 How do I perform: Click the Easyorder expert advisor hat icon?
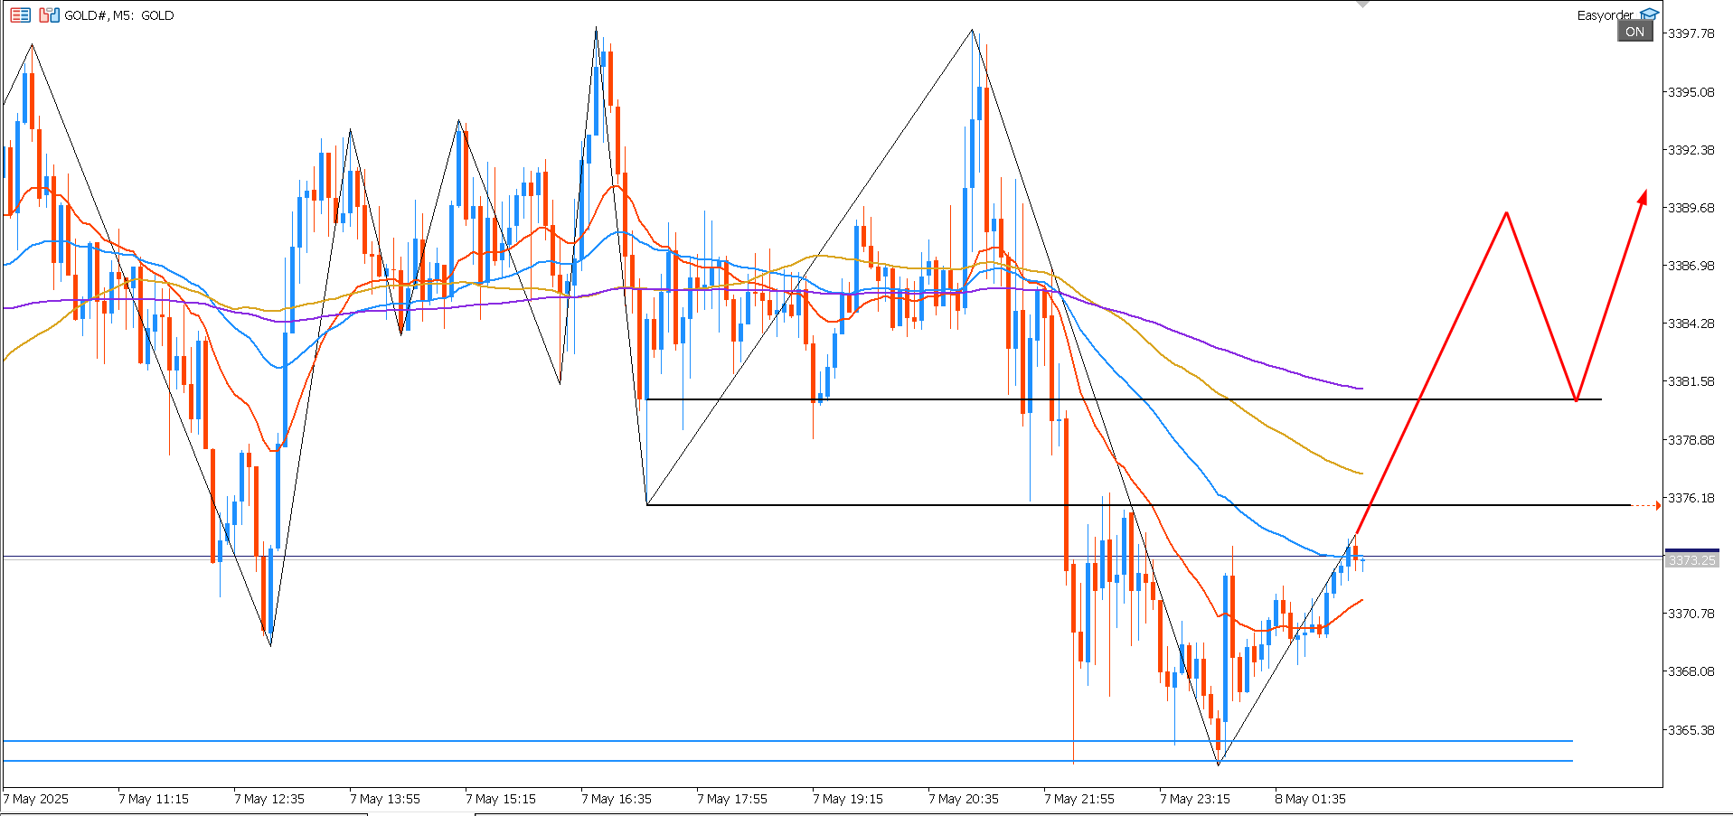point(1649,14)
